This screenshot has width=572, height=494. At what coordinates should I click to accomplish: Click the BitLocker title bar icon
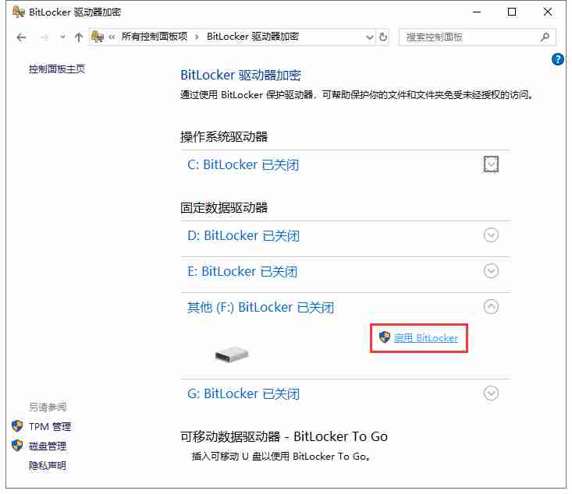(x=18, y=12)
